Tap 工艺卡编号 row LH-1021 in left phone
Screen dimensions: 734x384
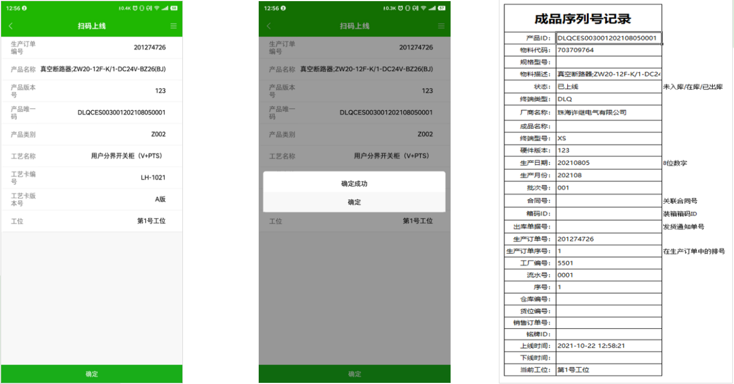tap(91, 178)
